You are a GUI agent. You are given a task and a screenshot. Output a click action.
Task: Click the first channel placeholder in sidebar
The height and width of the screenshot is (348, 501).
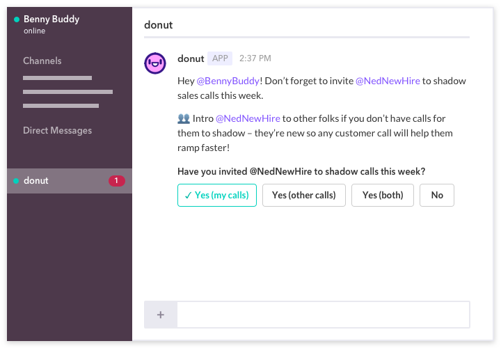point(58,78)
